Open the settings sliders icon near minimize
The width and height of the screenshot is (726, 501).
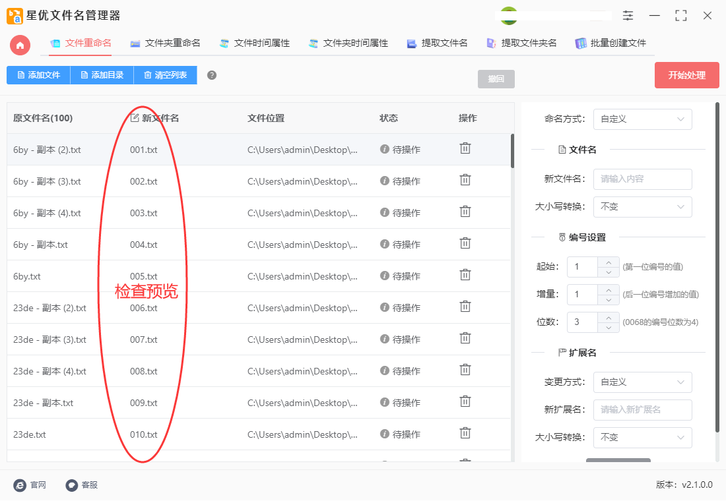[x=628, y=15]
